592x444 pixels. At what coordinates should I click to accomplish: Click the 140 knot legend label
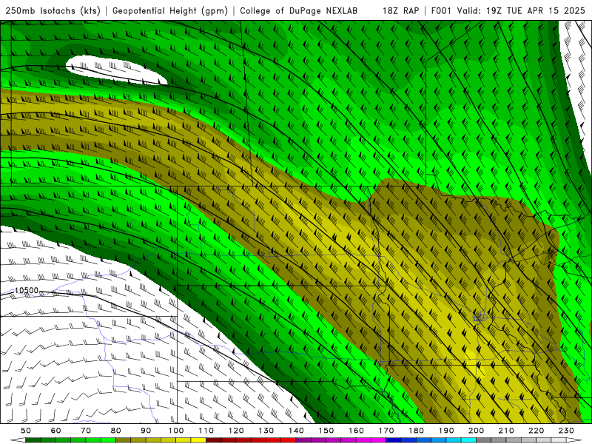click(x=296, y=431)
